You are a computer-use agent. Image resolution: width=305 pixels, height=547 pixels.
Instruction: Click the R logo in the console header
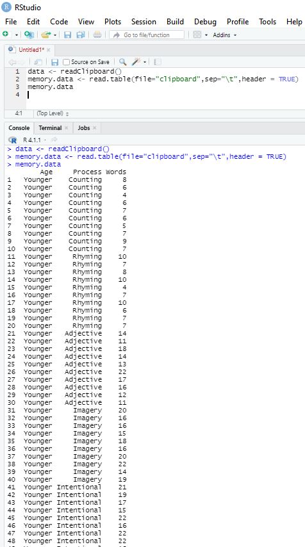(x=13, y=140)
